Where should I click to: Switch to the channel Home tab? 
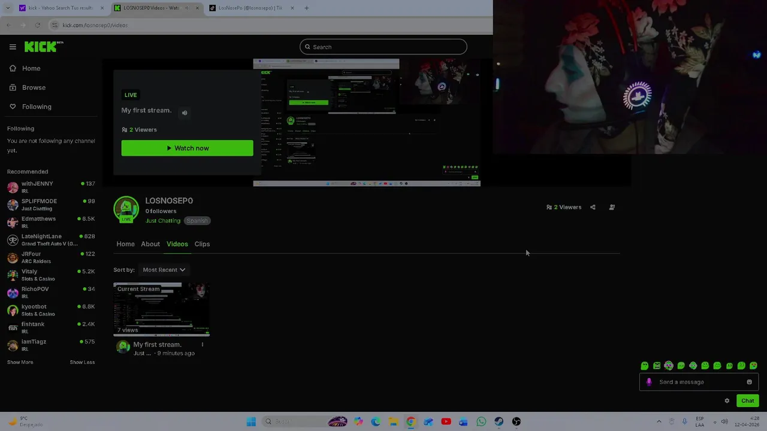pos(125,244)
